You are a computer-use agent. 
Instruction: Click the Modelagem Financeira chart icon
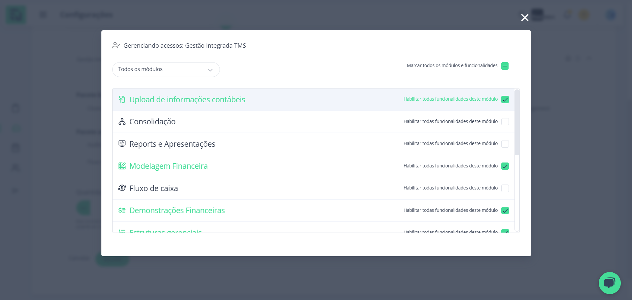pos(122,166)
